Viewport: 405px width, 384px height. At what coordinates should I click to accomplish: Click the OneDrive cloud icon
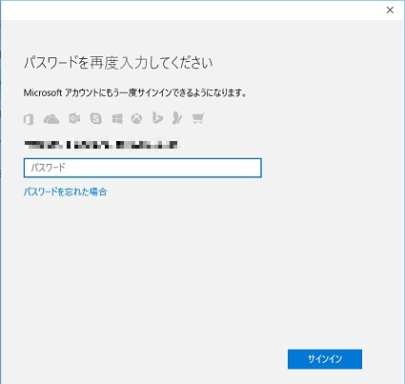point(51,119)
